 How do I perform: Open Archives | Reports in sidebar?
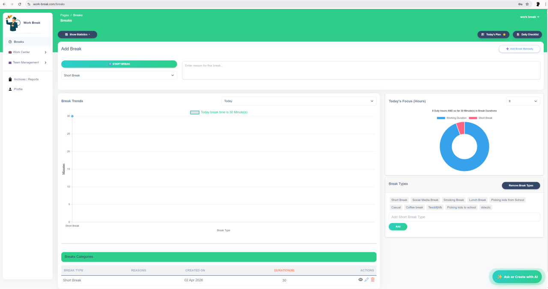click(x=26, y=80)
